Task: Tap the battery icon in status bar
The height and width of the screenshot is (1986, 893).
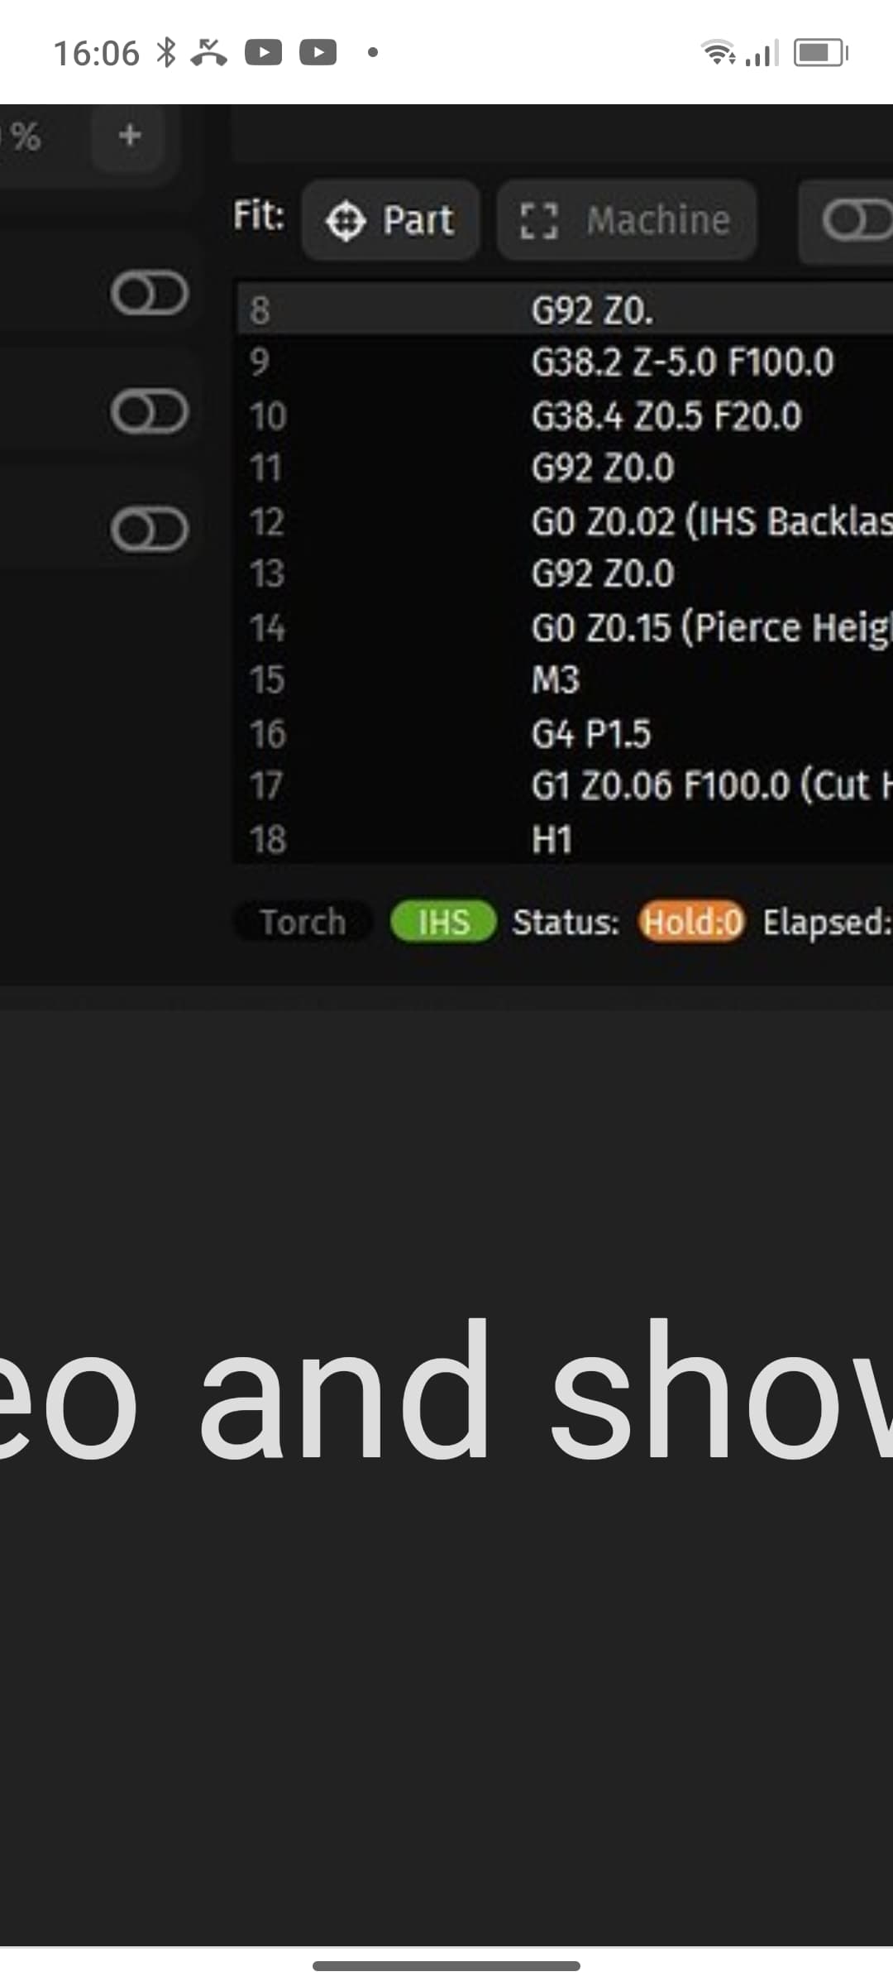Action: tap(820, 53)
